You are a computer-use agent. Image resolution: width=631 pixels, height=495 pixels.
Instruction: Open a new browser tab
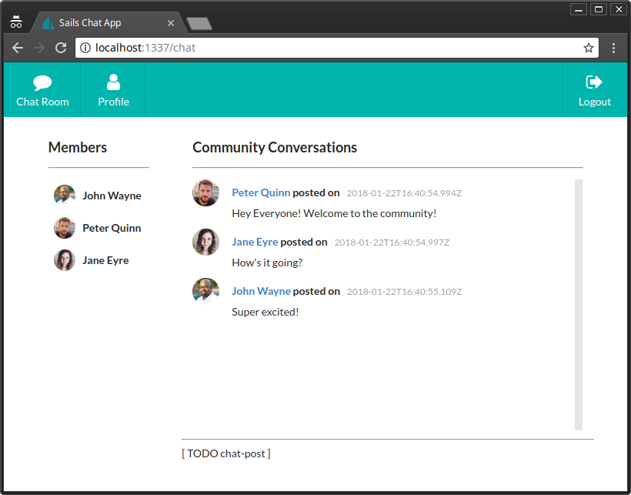click(199, 23)
